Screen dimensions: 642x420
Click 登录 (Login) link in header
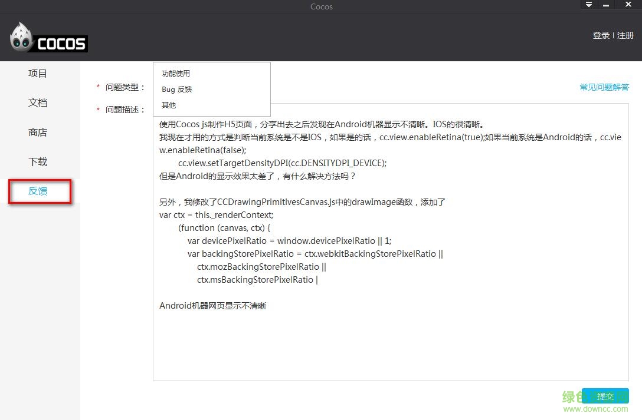(x=601, y=35)
